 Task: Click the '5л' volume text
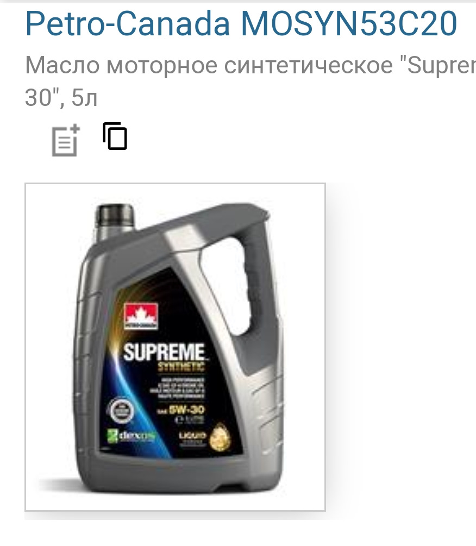pos(84,98)
